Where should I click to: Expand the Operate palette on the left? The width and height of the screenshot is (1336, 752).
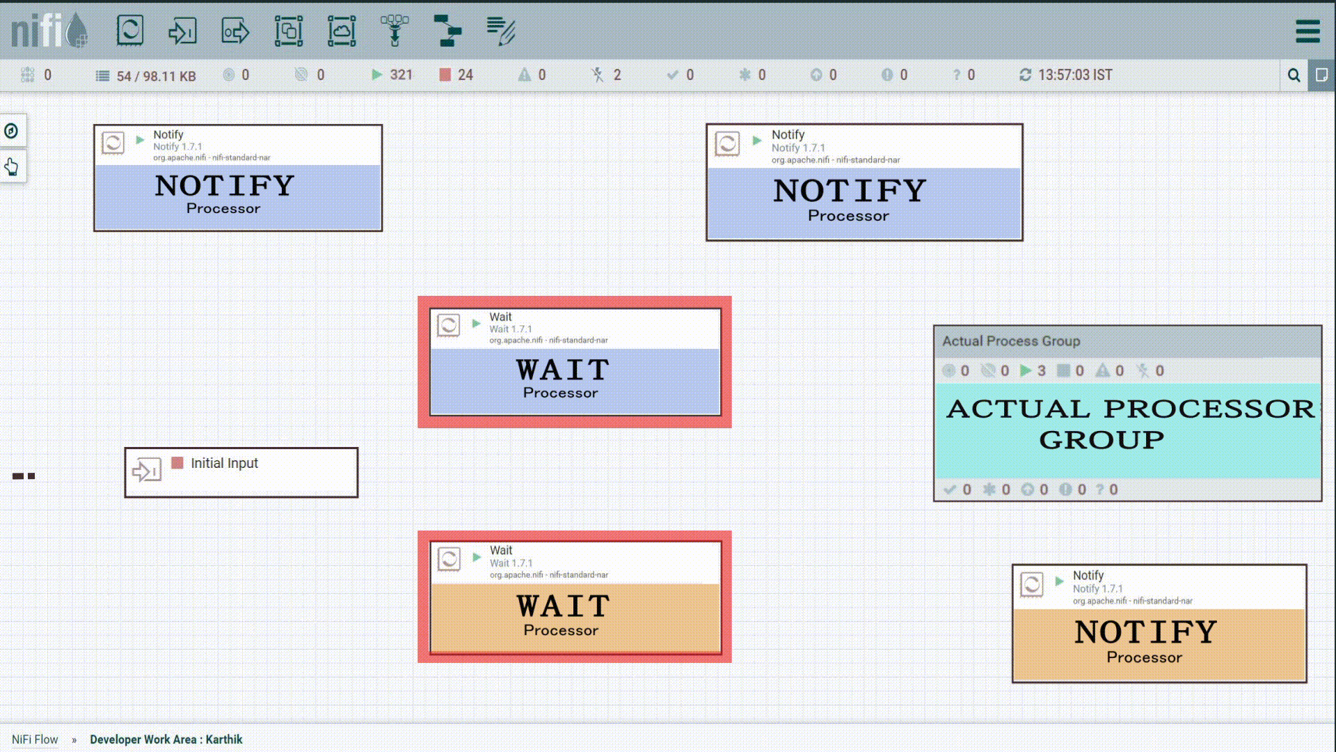click(12, 166)
